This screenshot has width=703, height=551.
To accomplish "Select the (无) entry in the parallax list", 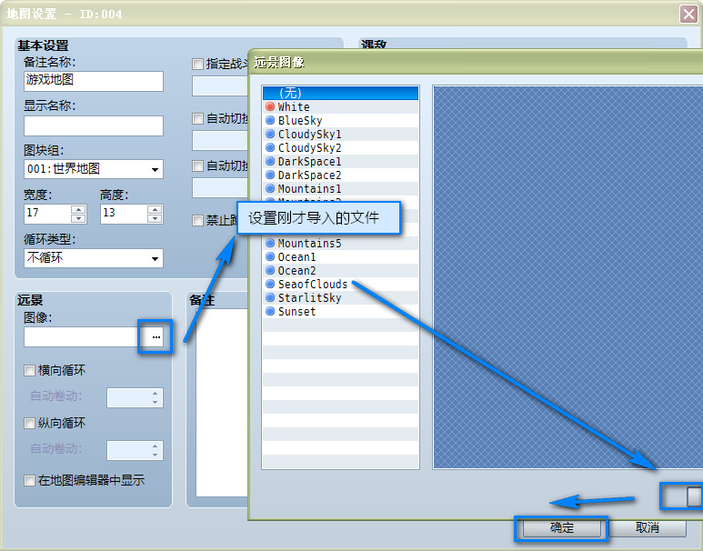I will coord(340,93).
